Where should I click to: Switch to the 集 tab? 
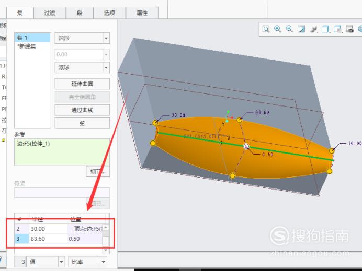coord(20,13)
